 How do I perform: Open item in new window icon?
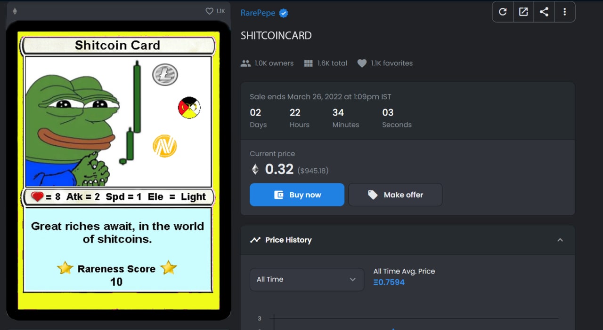pyautogui.click(x=523, y=12)
